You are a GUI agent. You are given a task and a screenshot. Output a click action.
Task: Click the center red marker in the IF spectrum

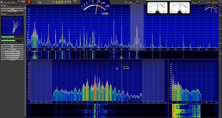click(x=97, y=73)
